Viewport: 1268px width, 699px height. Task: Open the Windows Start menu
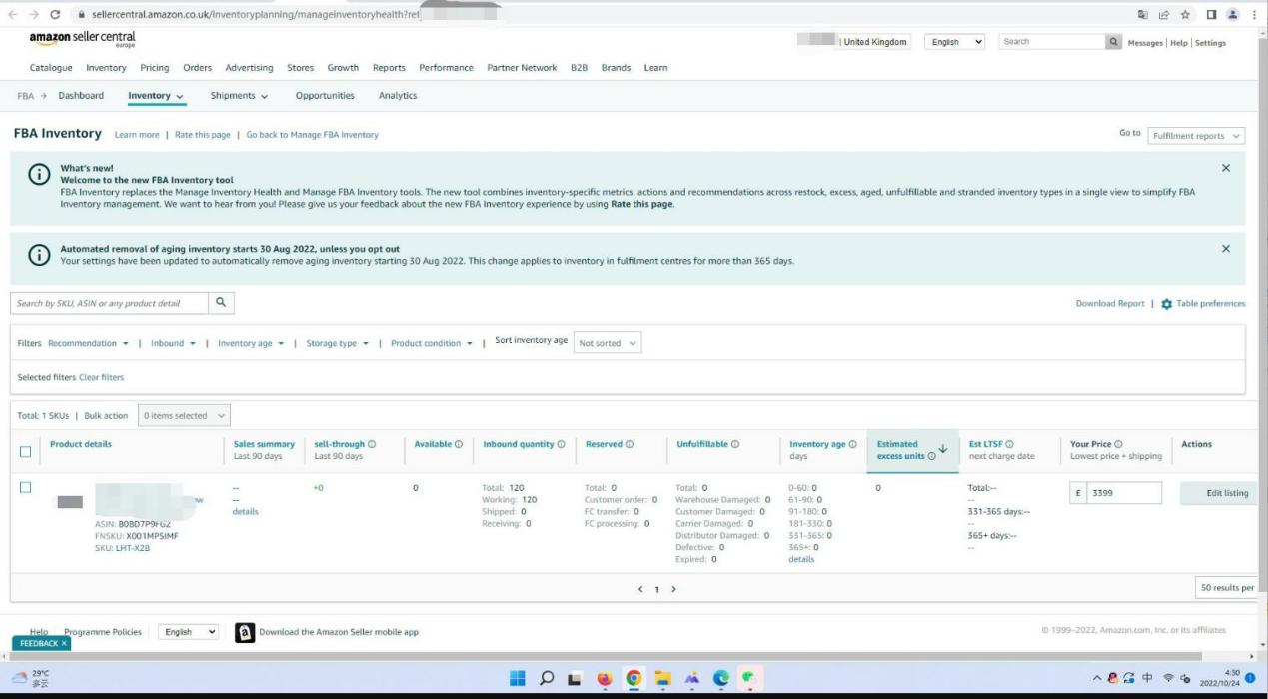pos(518,680)
